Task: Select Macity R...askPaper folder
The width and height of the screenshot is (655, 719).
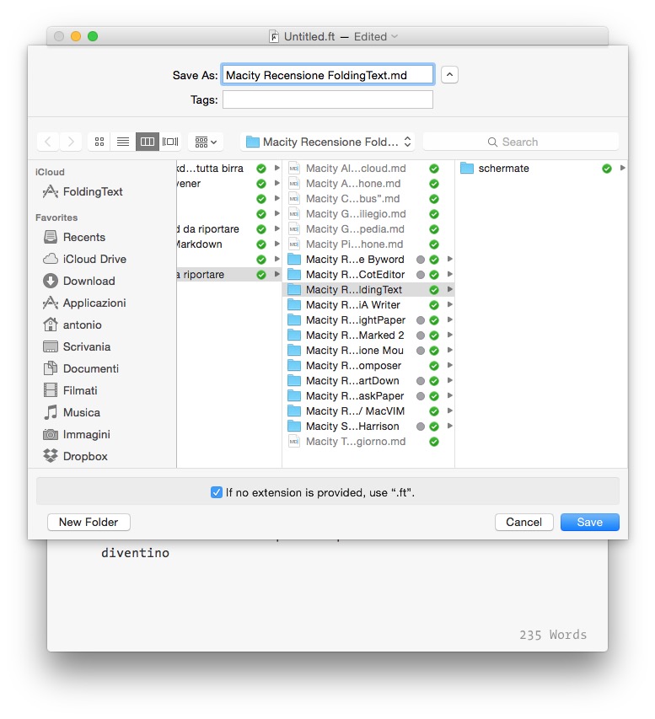Action: coord(368,395)
